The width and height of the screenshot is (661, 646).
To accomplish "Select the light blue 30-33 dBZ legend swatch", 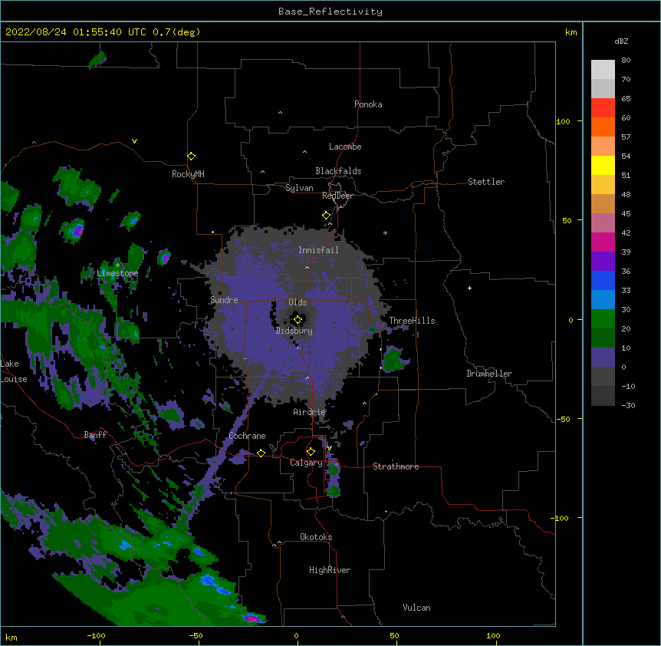I will 603,299.
